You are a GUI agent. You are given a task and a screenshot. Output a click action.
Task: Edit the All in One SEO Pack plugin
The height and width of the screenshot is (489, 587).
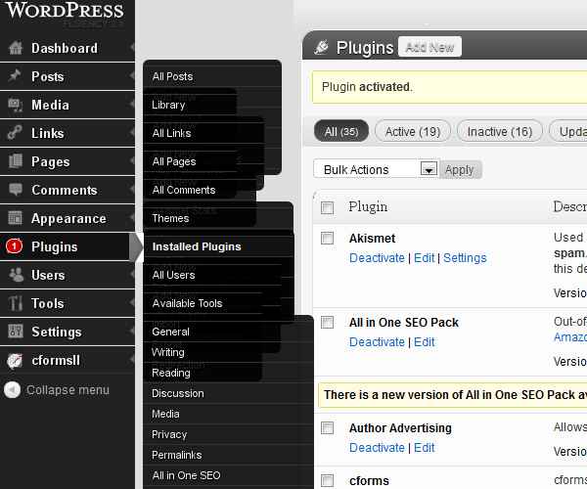[x=425, y=342]
